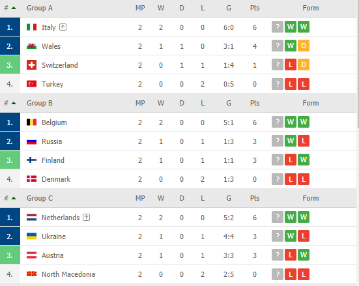Open the Denmark team link
Image resolution: width=359 pixels, height=286 pixels.
point(56,179)
